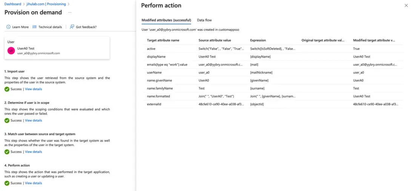Screen dimensions: 414x191
Task: Click the Learn More info icon
Action: point(8,27)
